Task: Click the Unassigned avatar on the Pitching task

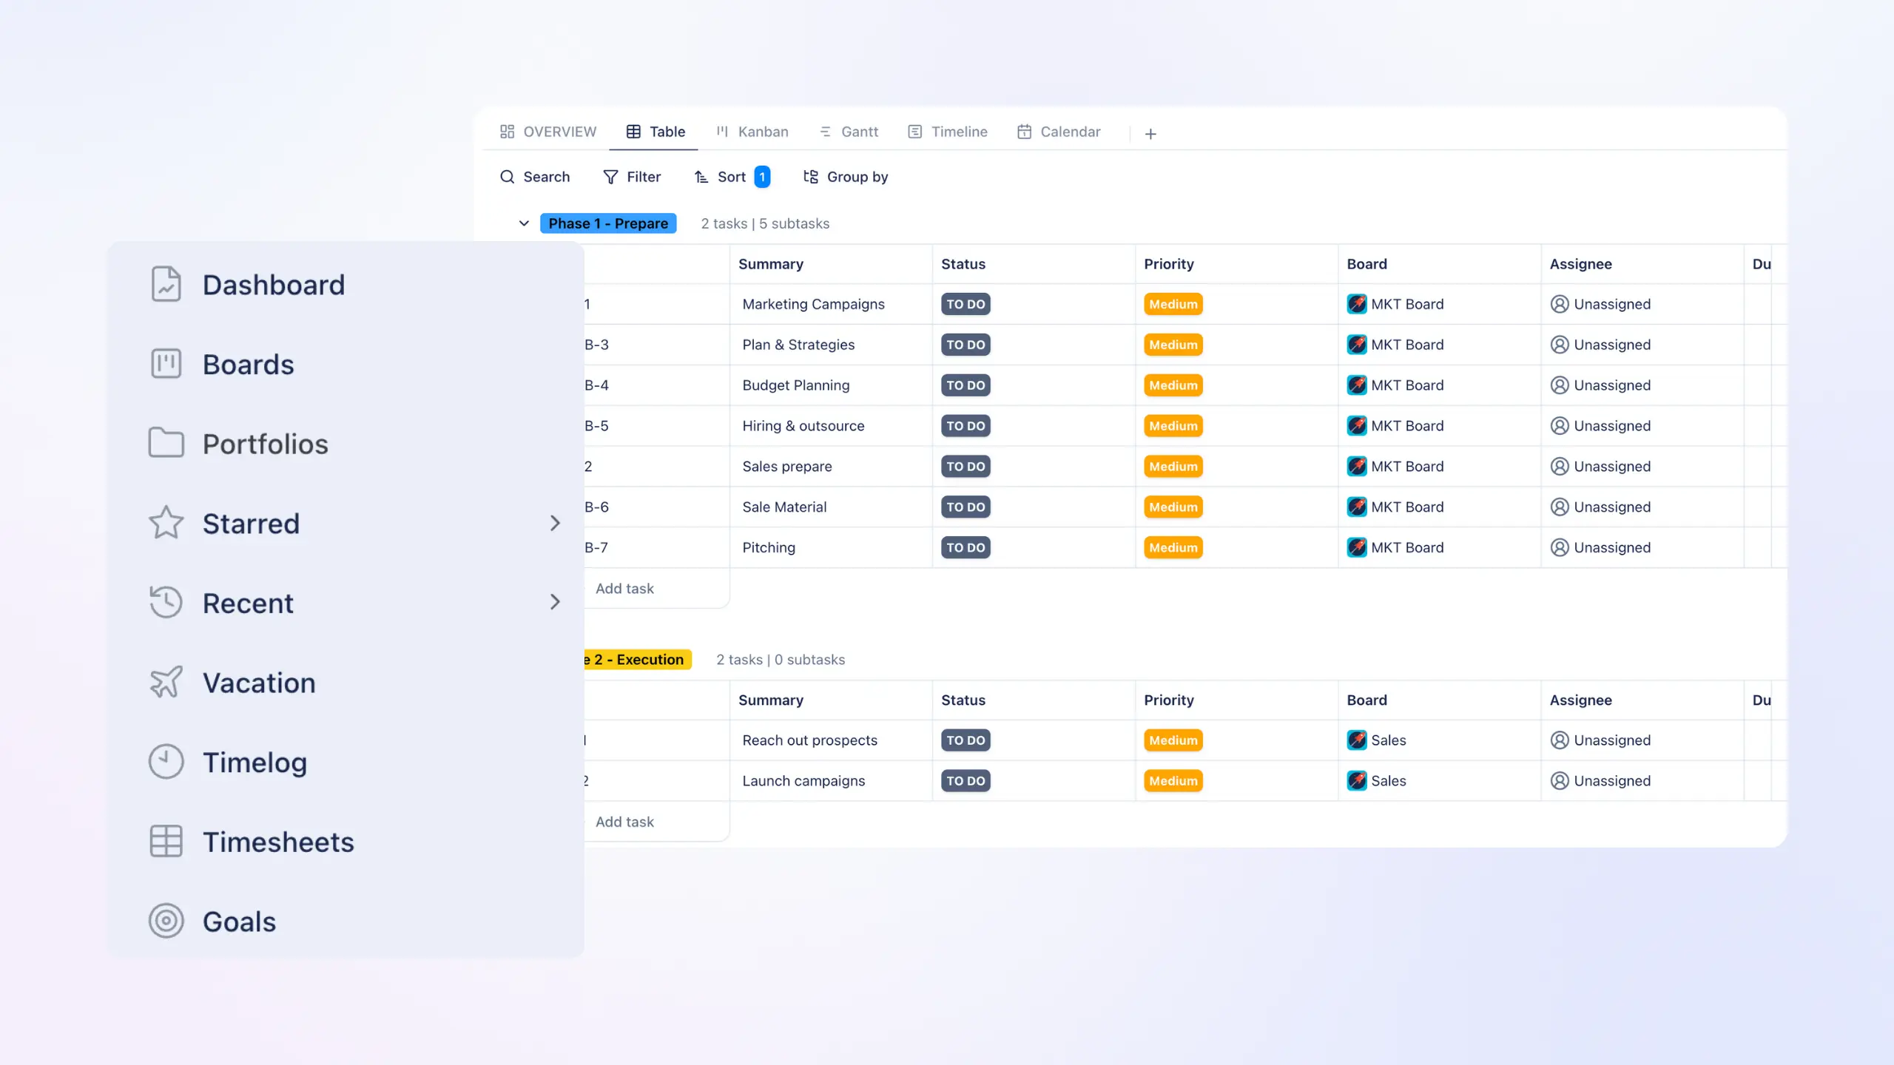Action: (1560, 547)
